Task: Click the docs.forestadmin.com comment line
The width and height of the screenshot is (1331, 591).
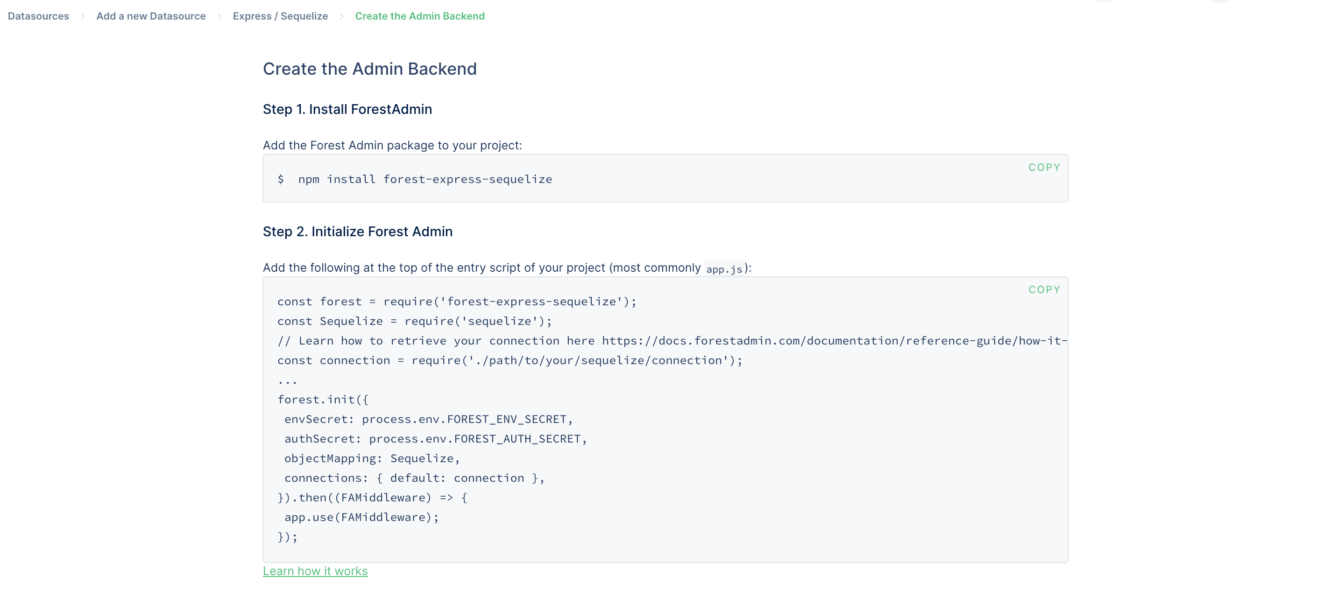Action: click(x=672, y=341)
